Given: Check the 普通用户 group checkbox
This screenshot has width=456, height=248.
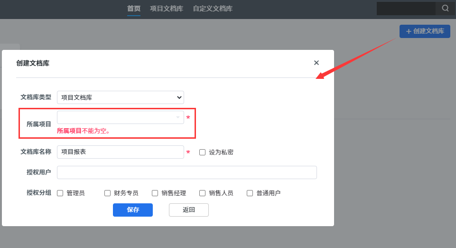Looking at the screenshot, I should (x=250, y=193).
